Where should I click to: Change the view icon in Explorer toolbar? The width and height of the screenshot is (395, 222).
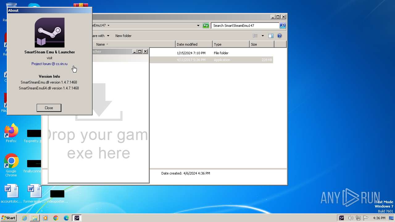tap(255, 36)
